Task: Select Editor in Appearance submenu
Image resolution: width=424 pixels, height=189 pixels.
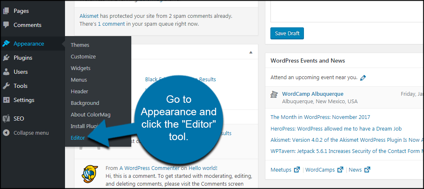Action: point(78,138)
